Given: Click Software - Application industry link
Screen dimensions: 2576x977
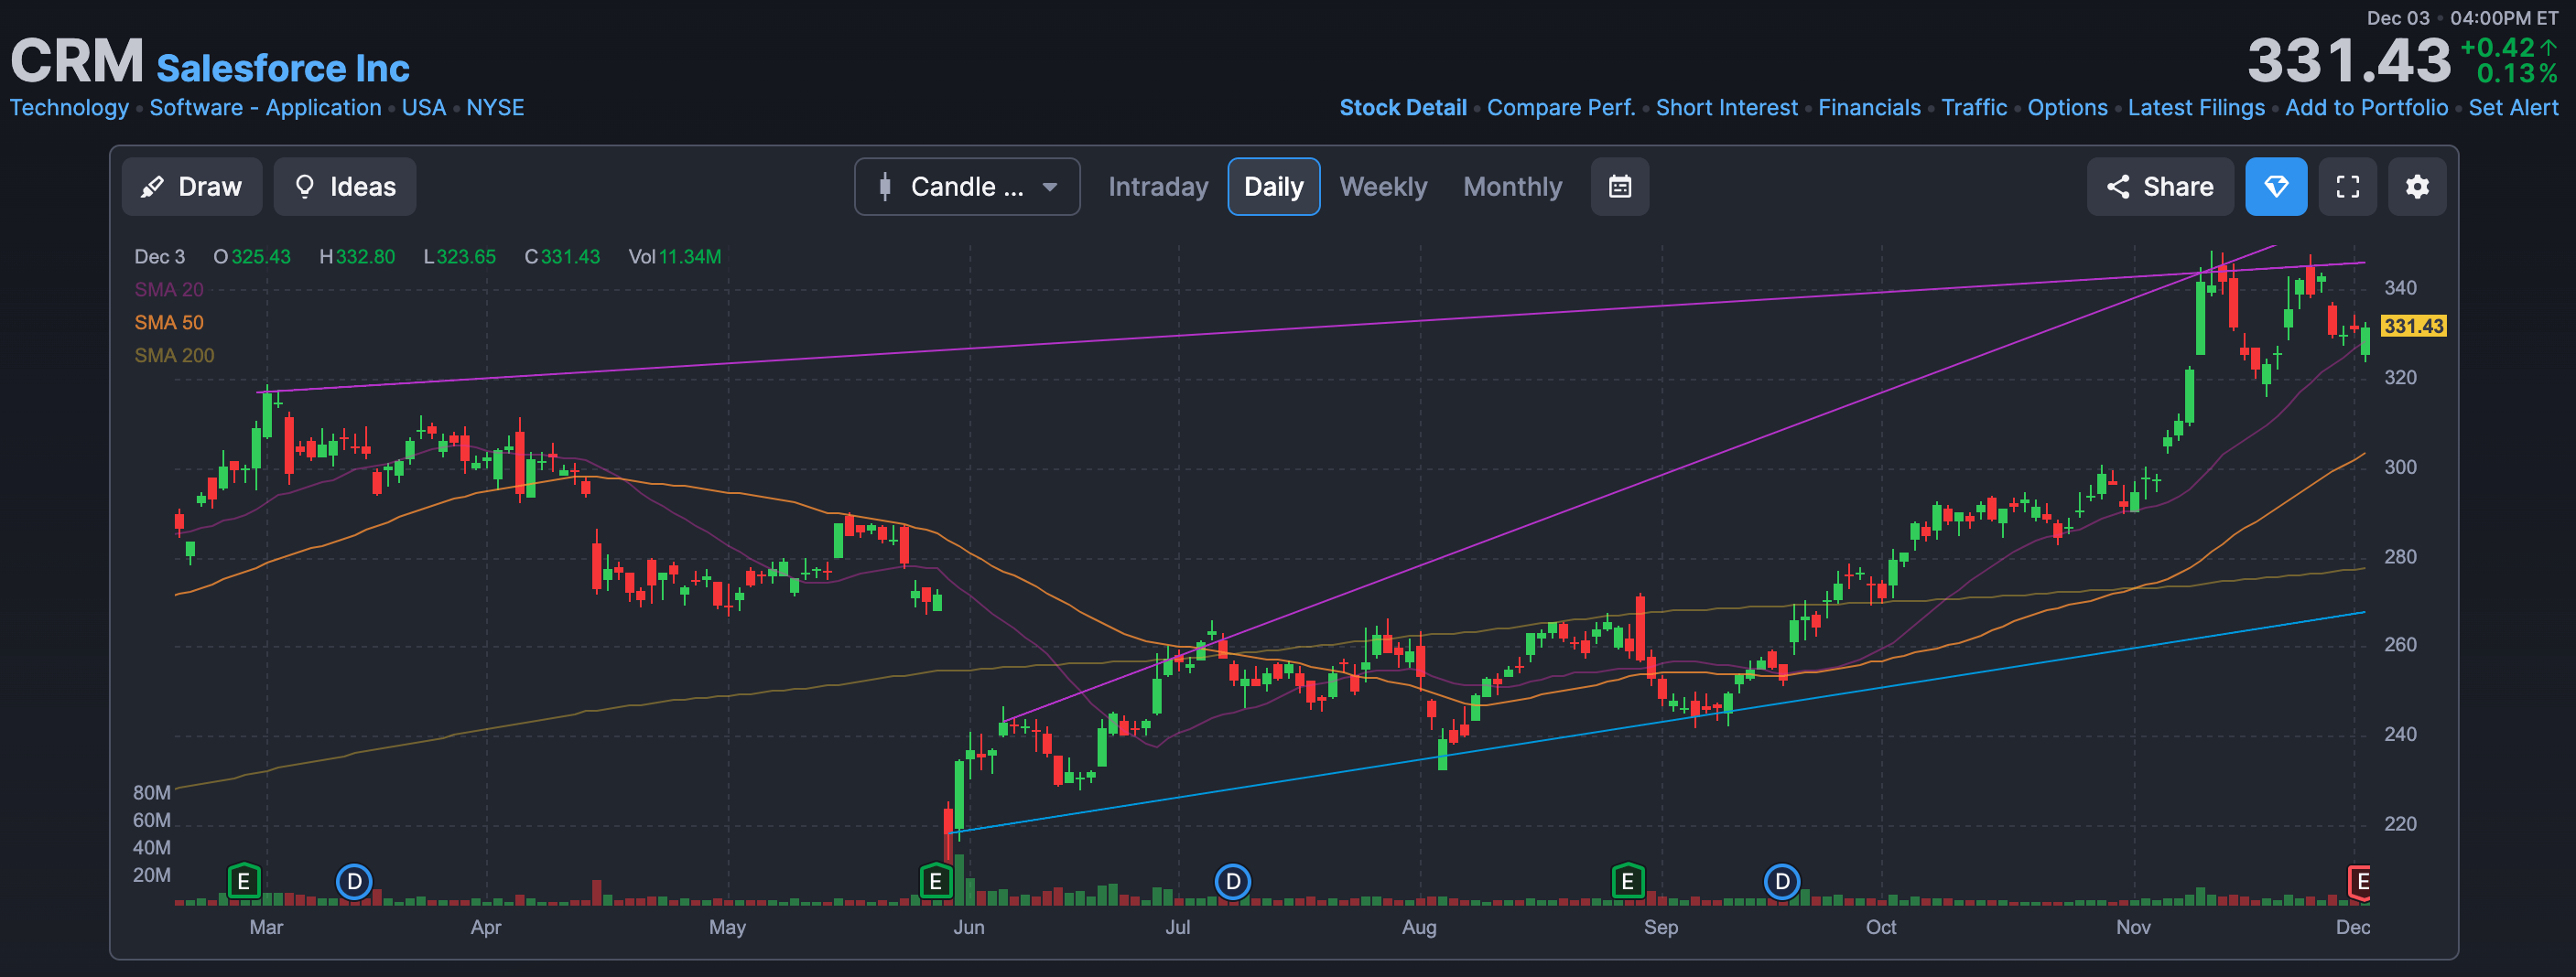Looking at the screenshot, I should (x=265, y=108).
